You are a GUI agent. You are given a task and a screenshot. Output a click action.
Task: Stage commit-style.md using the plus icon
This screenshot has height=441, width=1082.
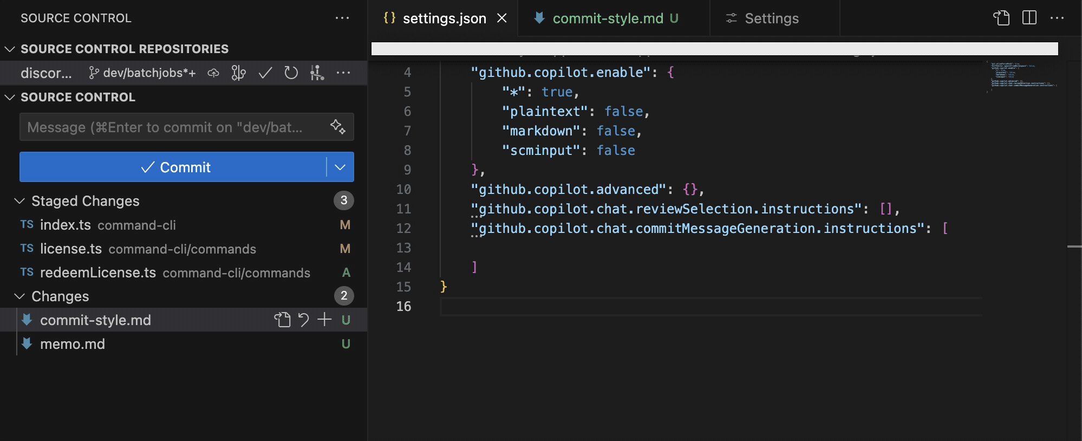tap(324, 320)
